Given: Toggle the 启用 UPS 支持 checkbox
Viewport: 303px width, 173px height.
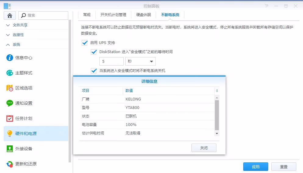Looking at the screenshot, I should click(x=85, y=43).
